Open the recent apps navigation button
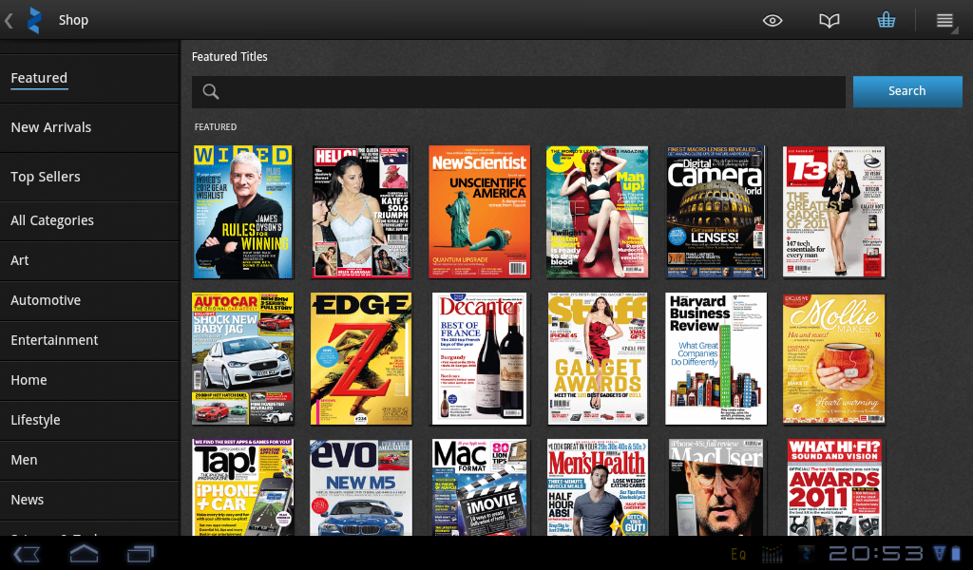 pyautogui.click(x=141, y=553)
